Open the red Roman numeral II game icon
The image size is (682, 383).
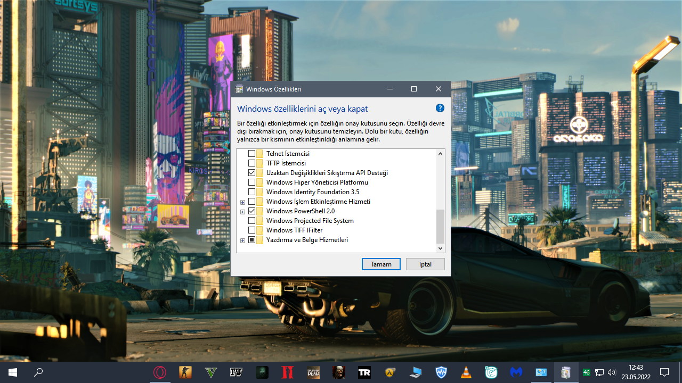[x=287, y=372]
